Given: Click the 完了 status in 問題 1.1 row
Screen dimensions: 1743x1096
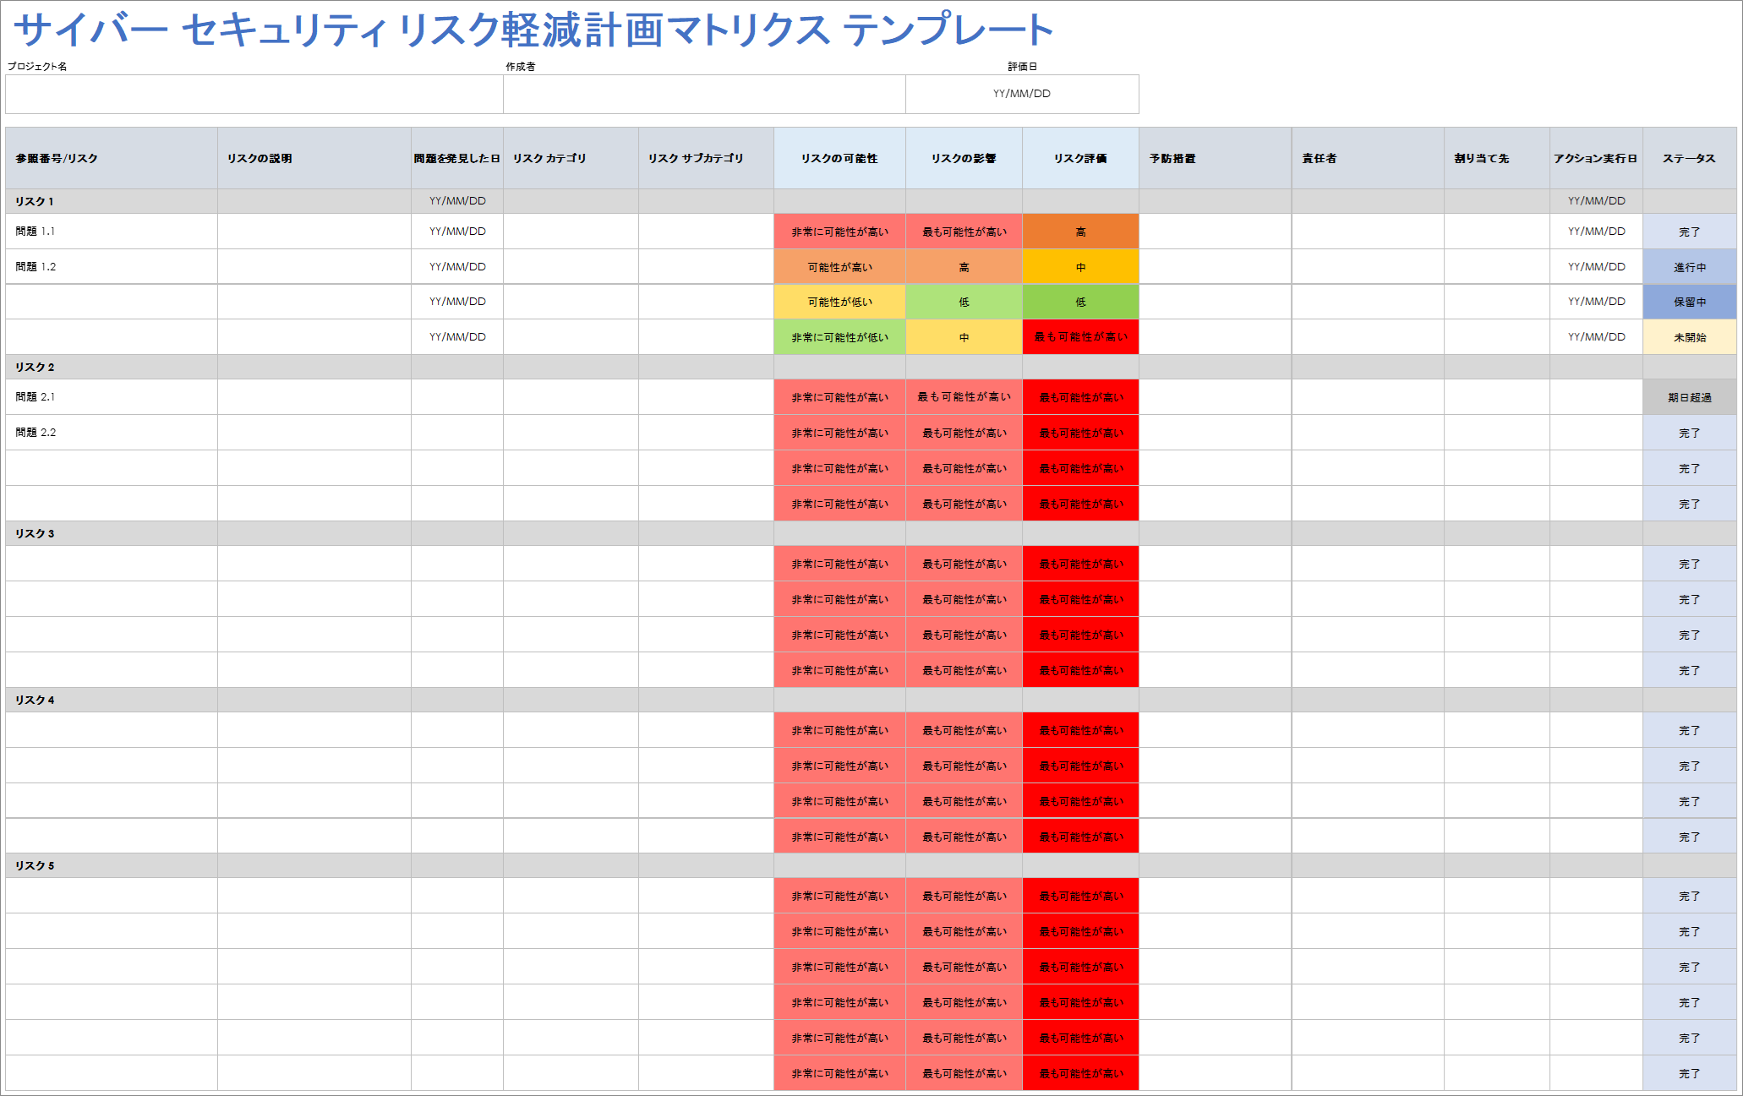Looking at the screenshot, I should point(1689,232).
